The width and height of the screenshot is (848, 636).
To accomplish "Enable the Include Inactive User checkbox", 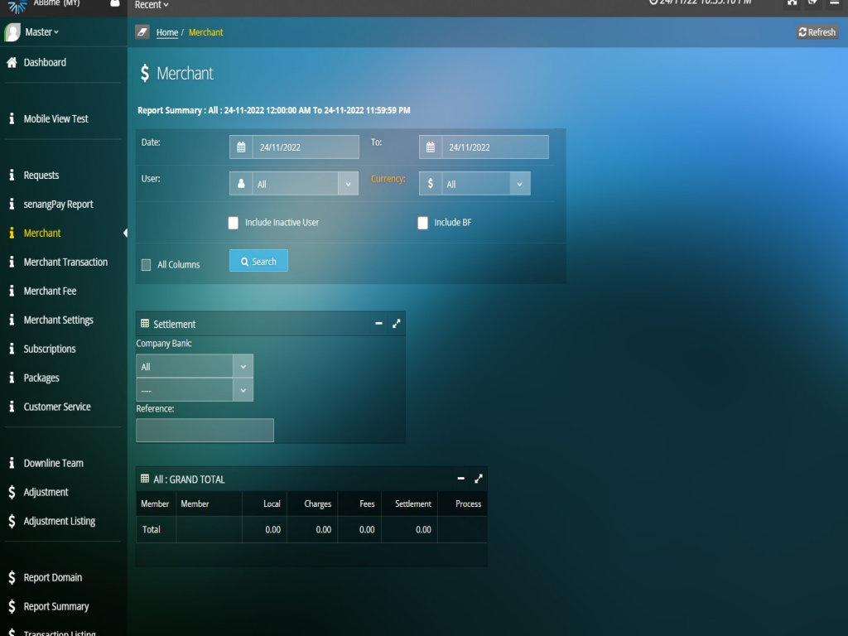I will point(234,223).
